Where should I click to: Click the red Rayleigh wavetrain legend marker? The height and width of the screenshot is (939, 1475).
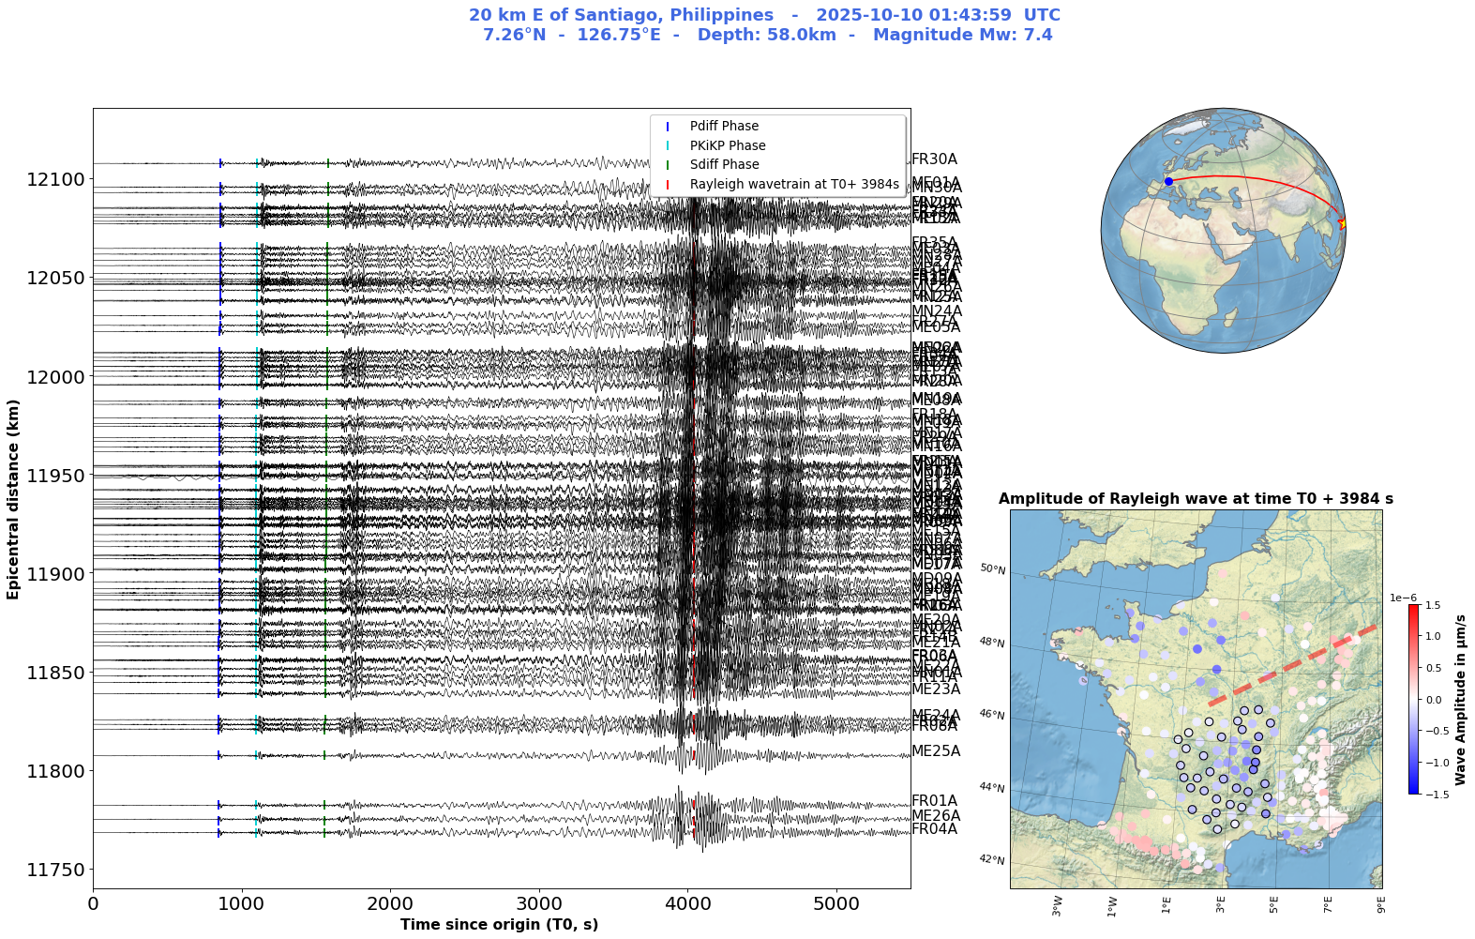tap(668, 185)
